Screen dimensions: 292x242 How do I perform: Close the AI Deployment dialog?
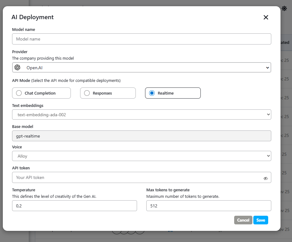click(x=266, y=17)
